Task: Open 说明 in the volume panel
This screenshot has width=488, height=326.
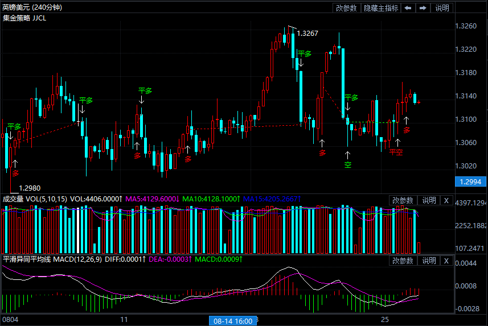Action: [429, 200]
